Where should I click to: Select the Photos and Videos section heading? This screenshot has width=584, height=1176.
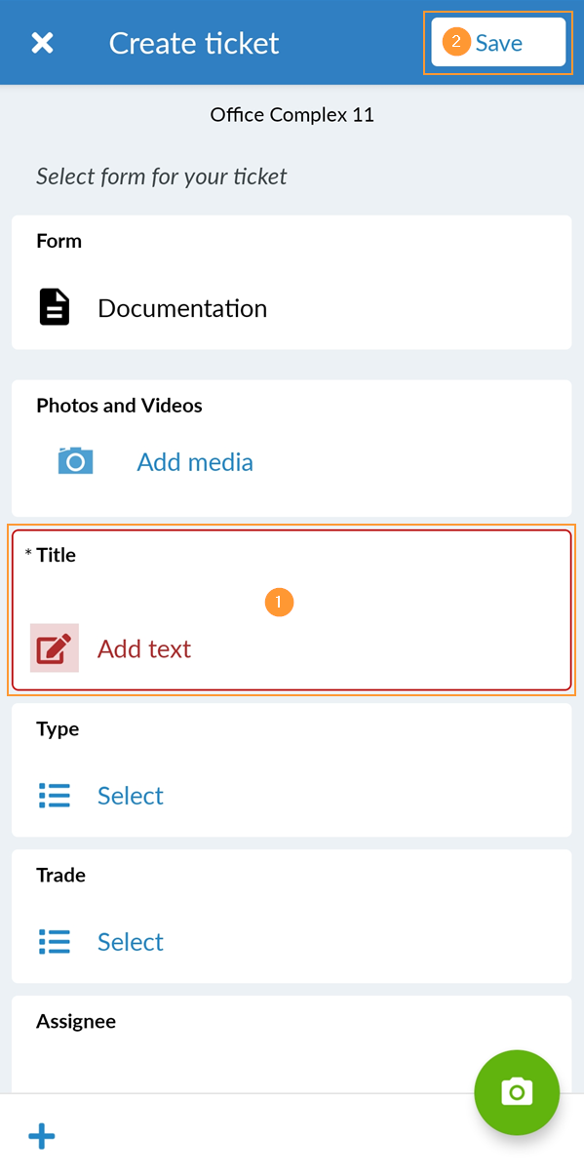tap(119, 406)
